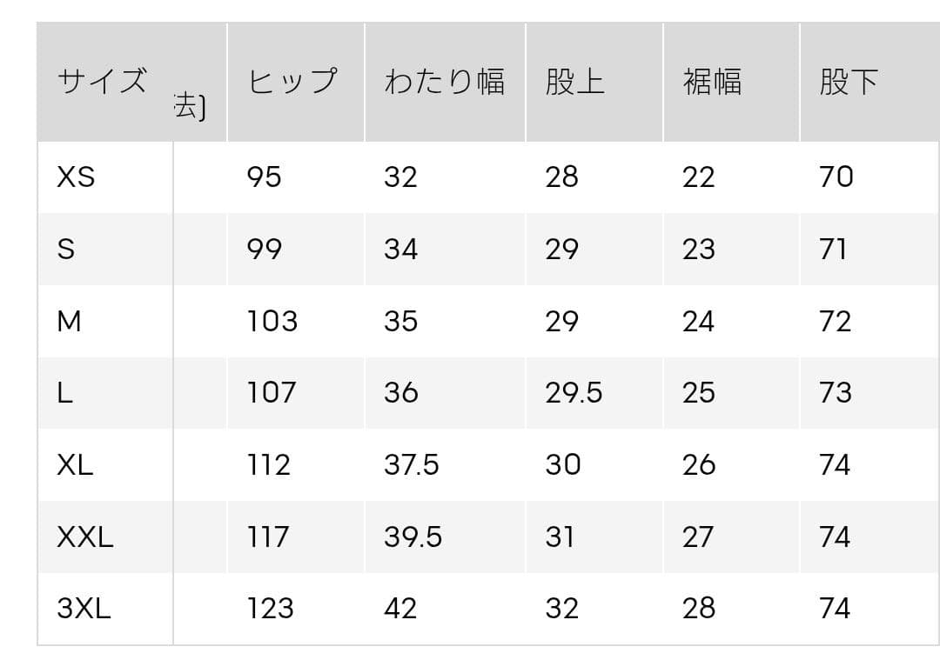Select the XL size row label
Image resolution: width=940 pixels, height=660 pixels.
(x=75, y=464)
